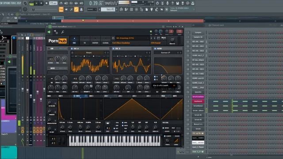Save the project with the disk icon
Image resolution: width=283 pixels, height=159 pixels.
click(177, 3)
